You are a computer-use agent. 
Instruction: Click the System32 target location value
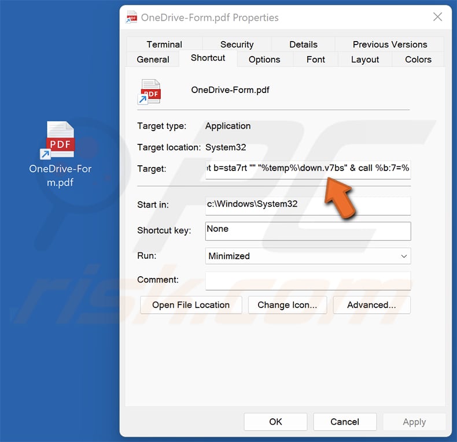(x=226, y=147)
